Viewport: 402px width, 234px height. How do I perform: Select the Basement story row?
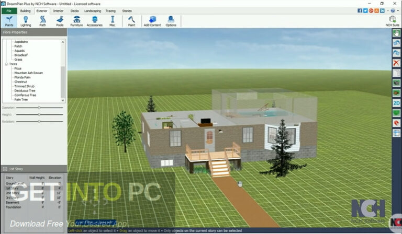[33, 202]
